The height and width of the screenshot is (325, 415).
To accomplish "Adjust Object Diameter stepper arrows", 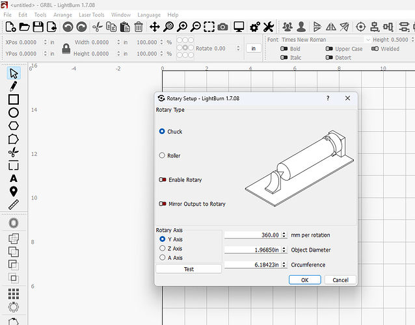I will click(x=284, y=250).
